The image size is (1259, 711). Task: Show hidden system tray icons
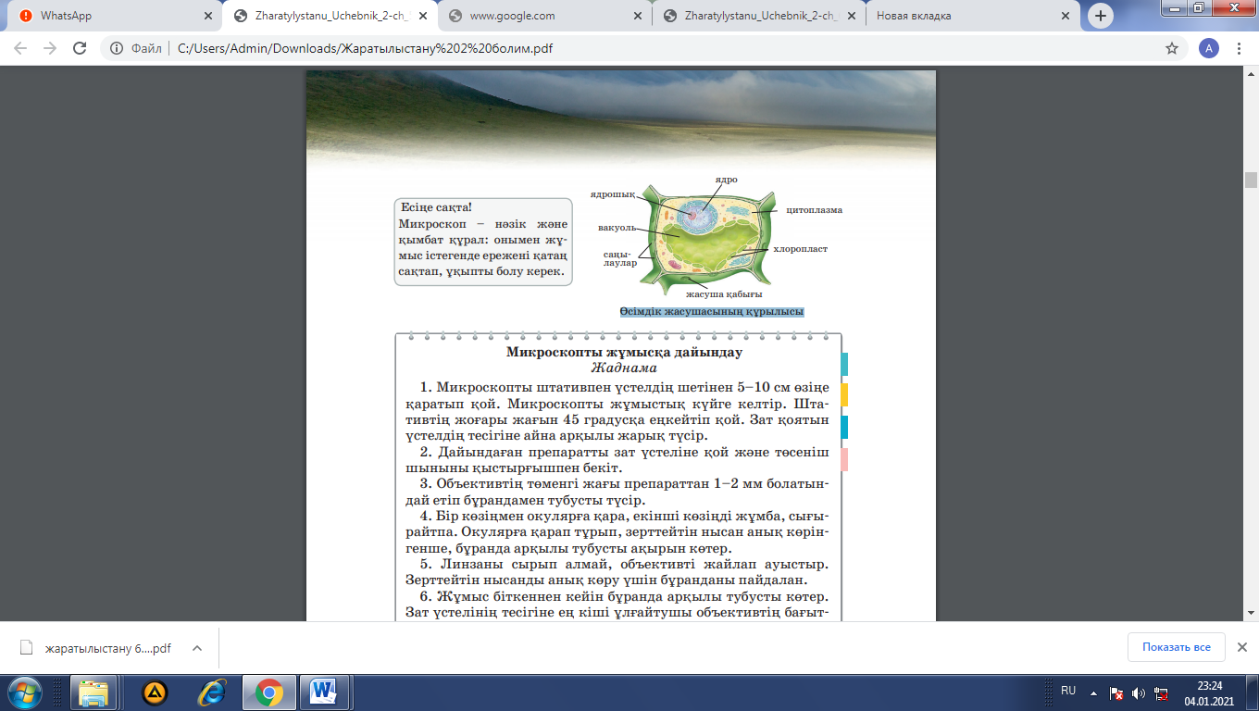pos(1094,692)
